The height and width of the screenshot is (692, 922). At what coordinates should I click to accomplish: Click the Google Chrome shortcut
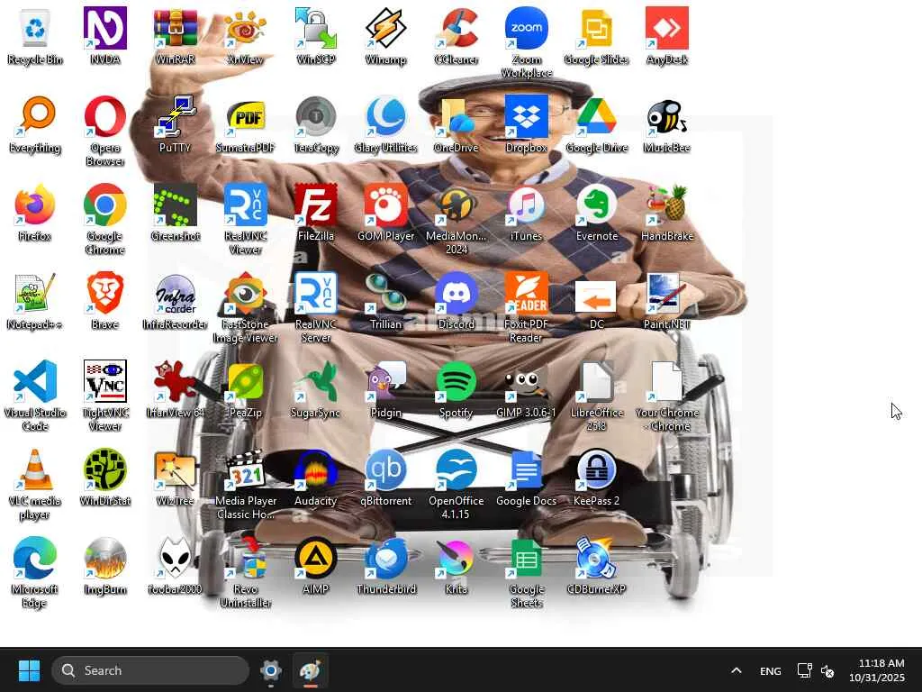tap(105, 219)
